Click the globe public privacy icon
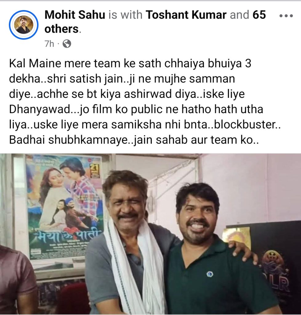The image size is (301, 315). coord(67,44)
